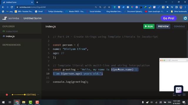Open the Chrome three-dot menu

[x=185, y=7]
